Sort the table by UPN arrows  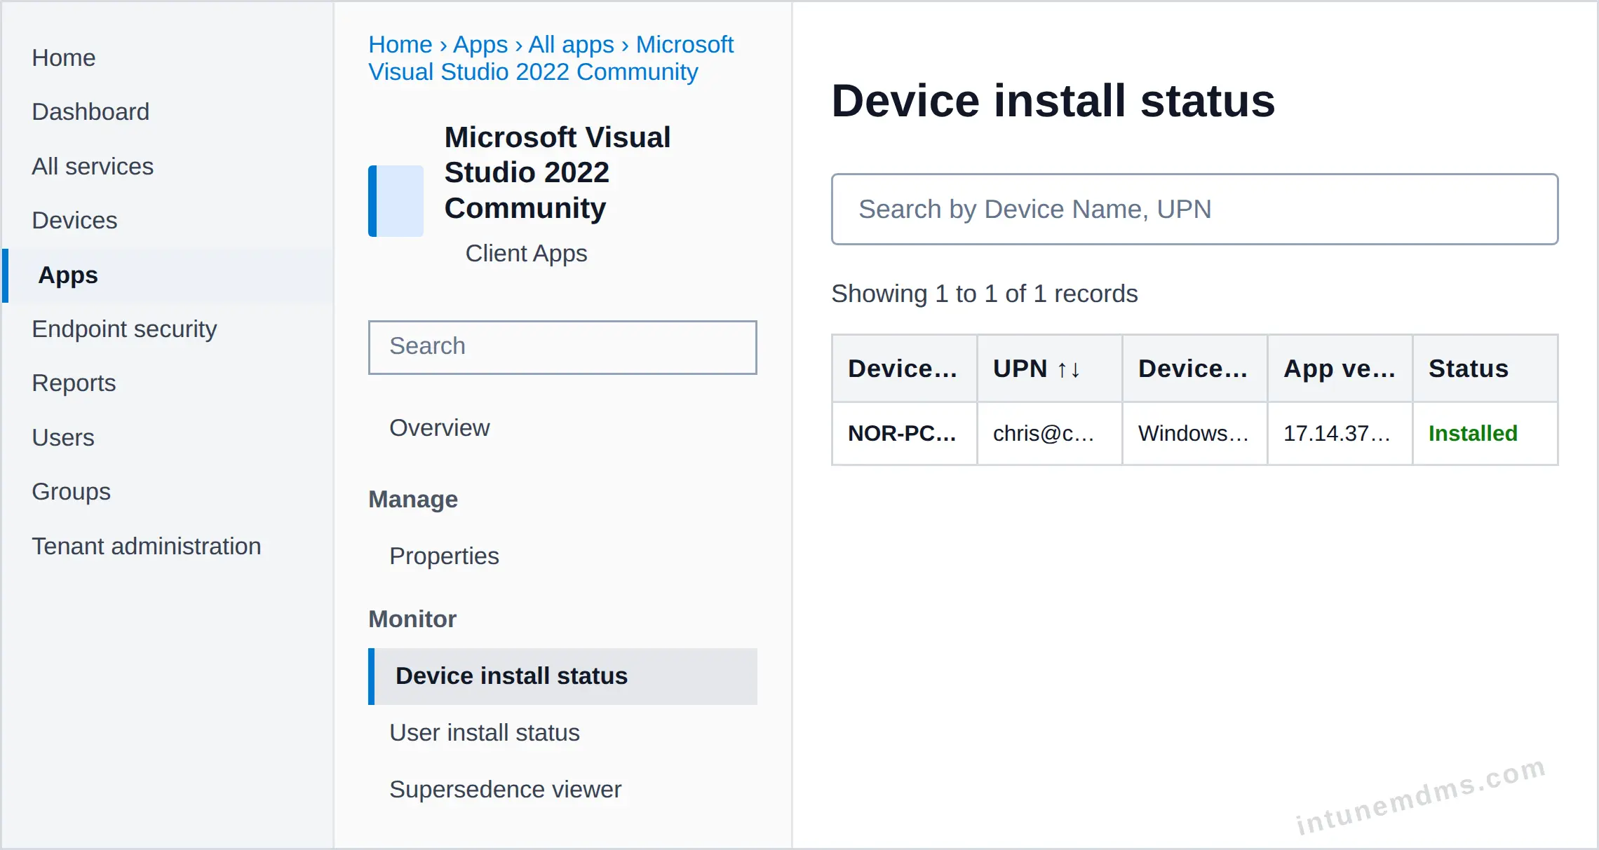point(1069,369)
